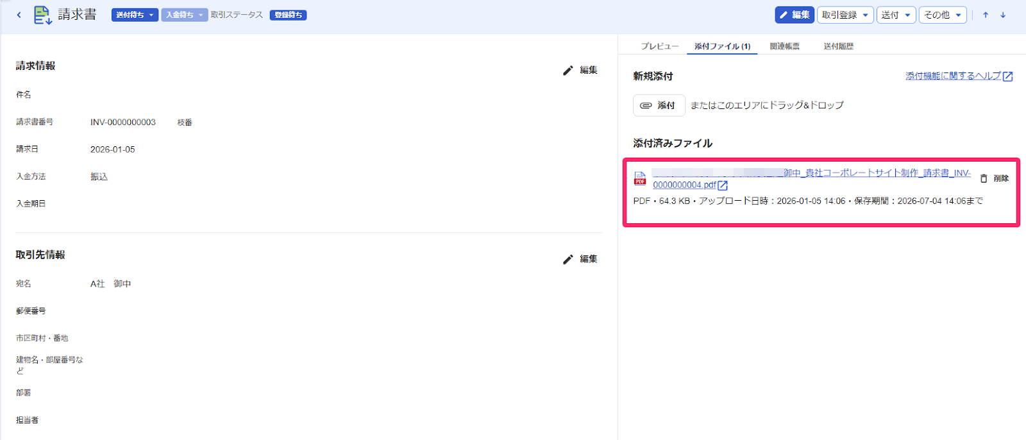
Task: Switch to the プレビュー tab
Action: (659, 46)
